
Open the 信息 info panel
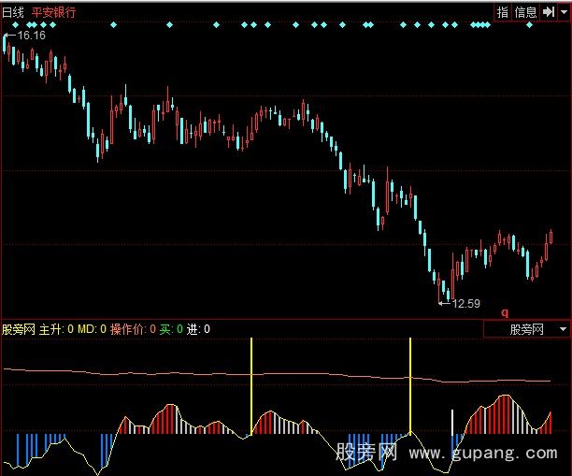526,12
